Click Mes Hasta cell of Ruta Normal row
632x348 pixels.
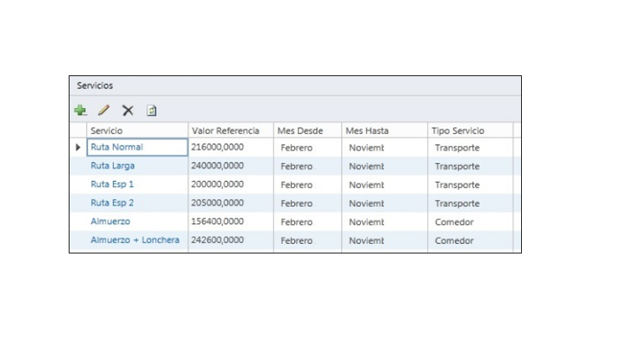[x=384, y=147]
